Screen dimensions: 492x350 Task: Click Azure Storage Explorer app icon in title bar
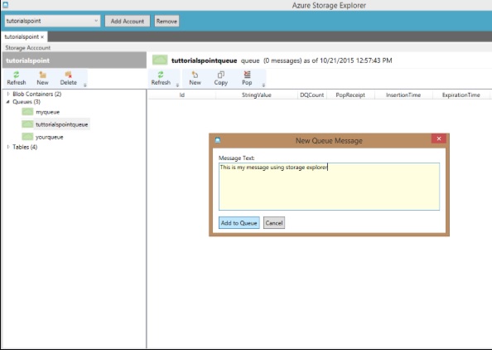click(5, 5)
